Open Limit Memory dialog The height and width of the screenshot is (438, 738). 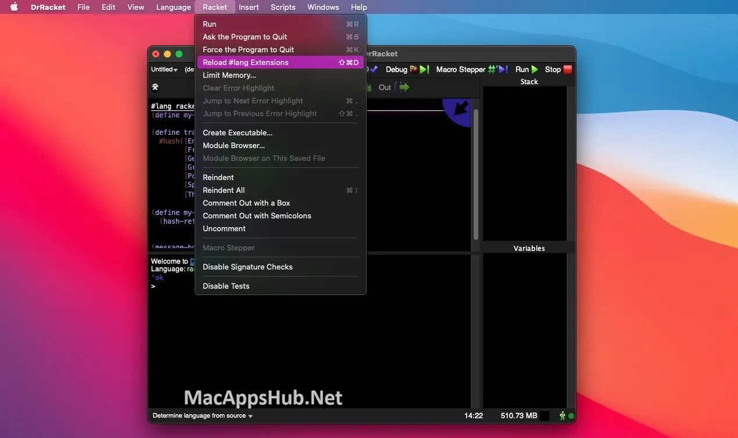[281, 75]
